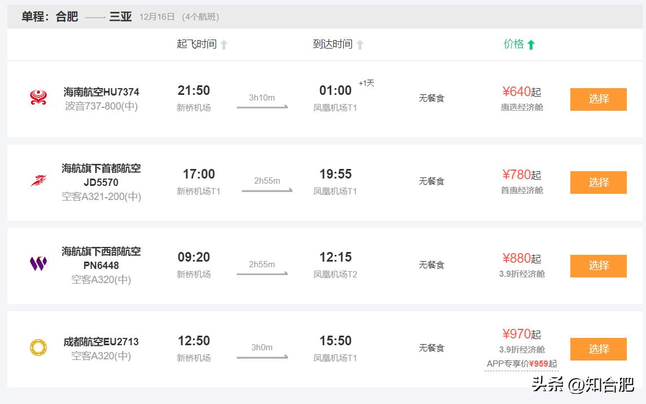Open APP专享价 ¥959 offer link
The width and height of the screenshot is (646, 404).
click(x=521, y=364)
